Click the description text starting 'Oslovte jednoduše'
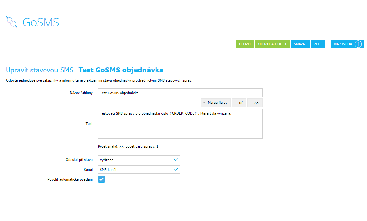Viewport: 367px width, 221px height. (99, 81)
